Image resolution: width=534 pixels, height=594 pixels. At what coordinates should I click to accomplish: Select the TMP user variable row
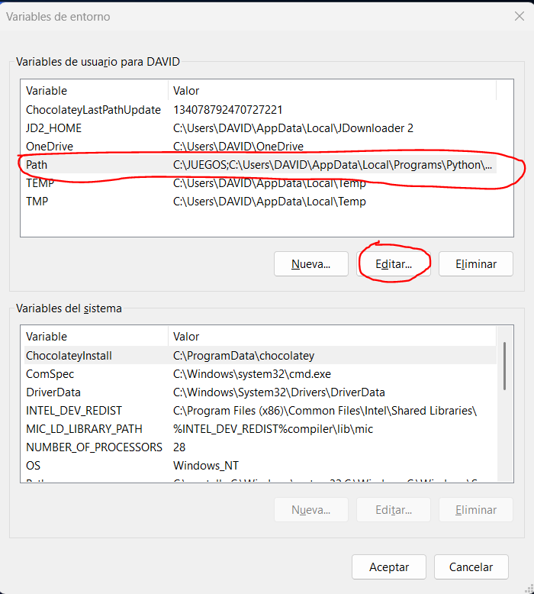pos(260,201)
